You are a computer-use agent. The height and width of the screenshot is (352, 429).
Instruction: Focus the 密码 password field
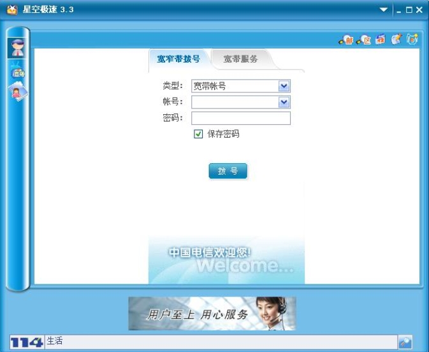(x=241, y=118)
